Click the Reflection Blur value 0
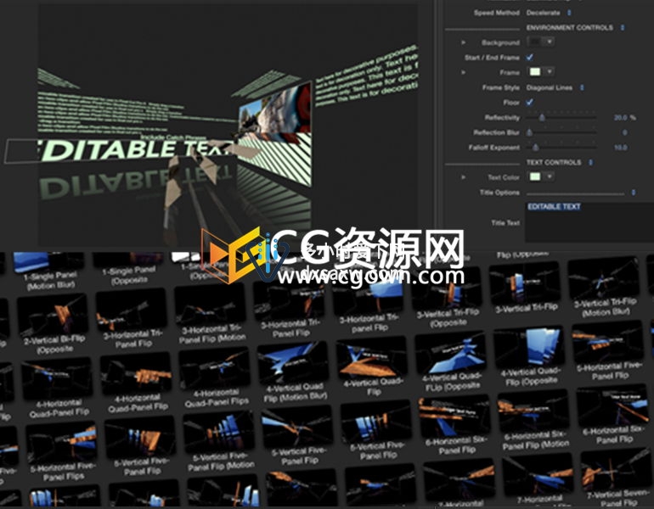 [x=624, y=132]
